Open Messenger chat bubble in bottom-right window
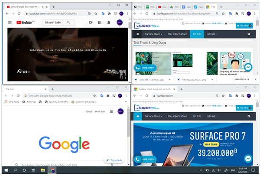Screen dimensions: 260x176 point(248,158)
